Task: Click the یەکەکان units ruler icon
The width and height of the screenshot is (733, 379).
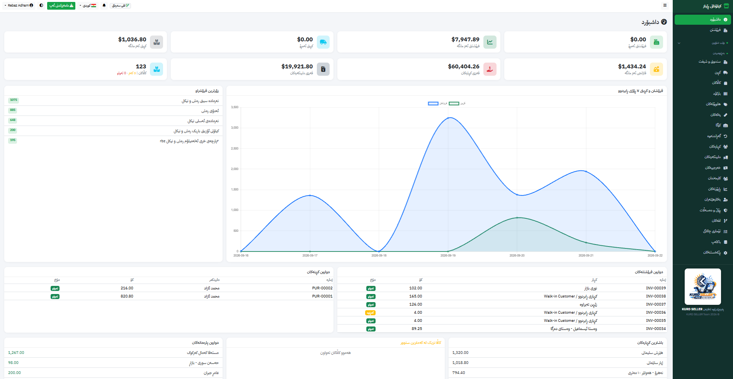Action: click(x=725, y=115)
